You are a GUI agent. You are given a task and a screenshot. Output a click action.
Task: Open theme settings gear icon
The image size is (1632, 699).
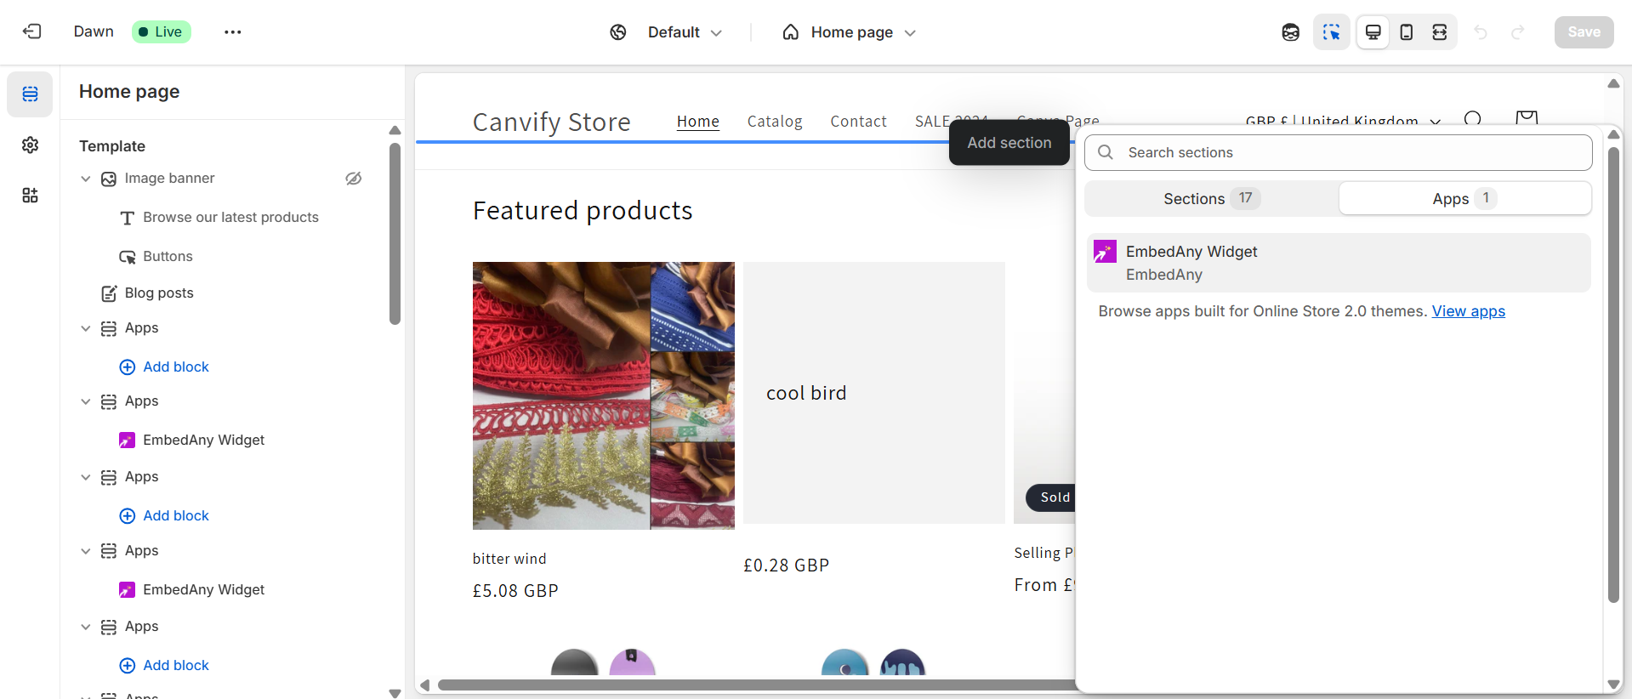click(30, 145)
